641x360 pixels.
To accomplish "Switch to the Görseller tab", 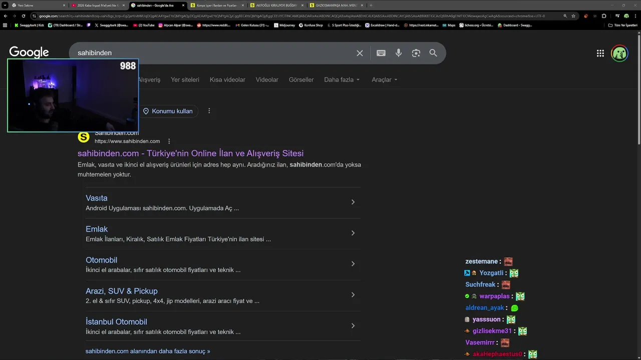I will click(x=301, y=79).
